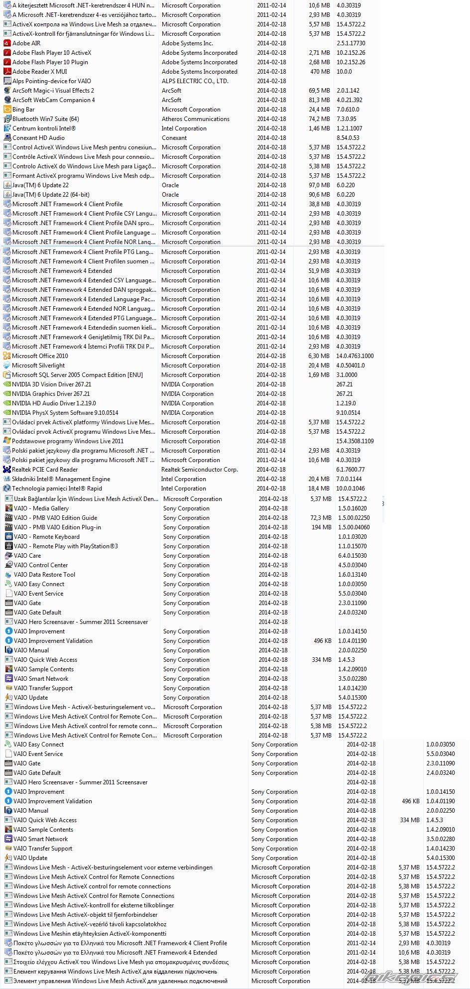Click version "6.1.7600.77"
The width and height of the screenshot is (470, 989).
[351, 470]
